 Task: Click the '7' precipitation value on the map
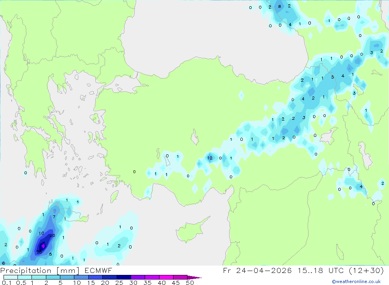pos(54,217)
